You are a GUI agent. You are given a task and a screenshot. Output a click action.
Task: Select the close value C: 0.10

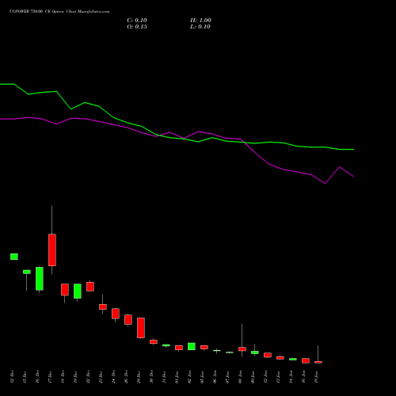(x=137, y=21)
